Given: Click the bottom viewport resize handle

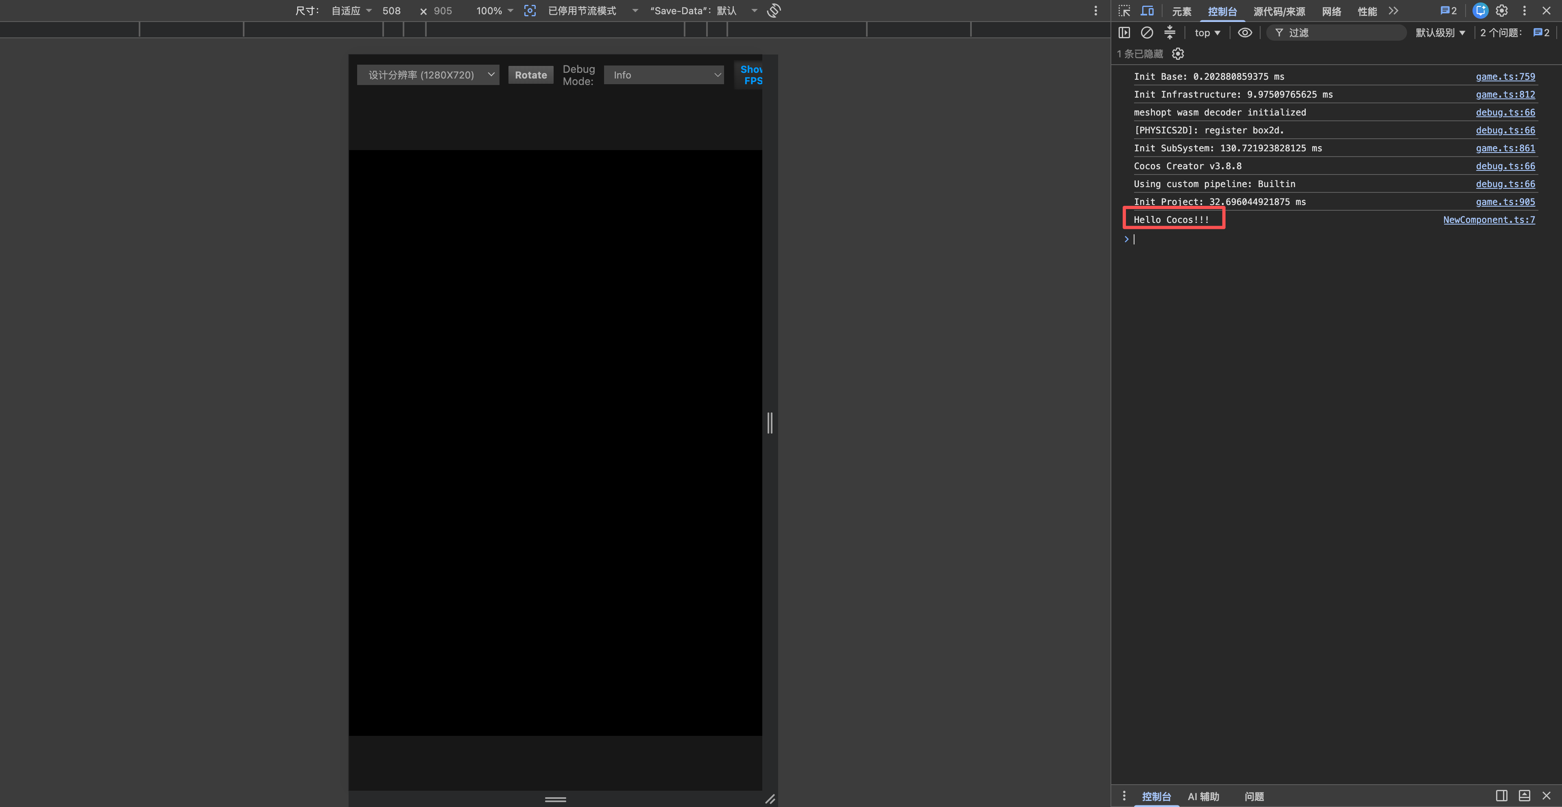Looking at the screenshot, I should pyautogui.click(x=555, y=799).
